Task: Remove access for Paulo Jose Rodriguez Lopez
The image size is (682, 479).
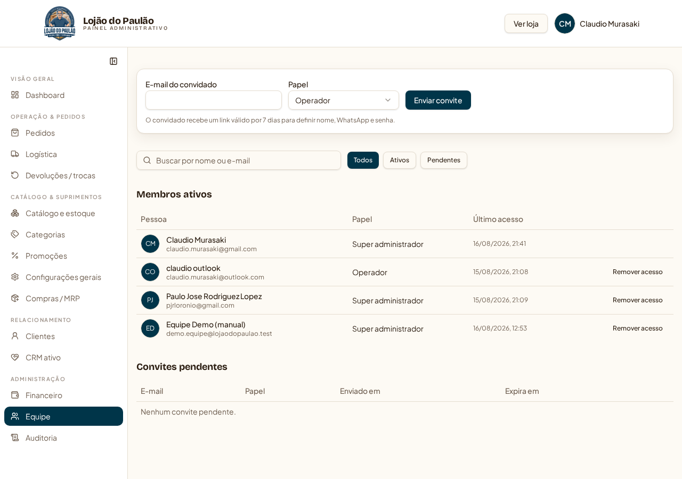Action: click(x=638, y=300)
